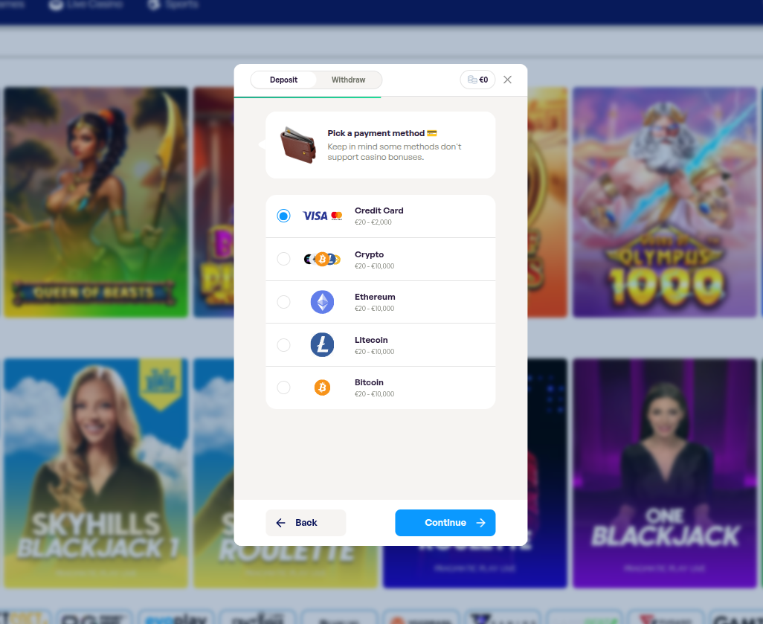Switch to the Withdraw tab

pyautogui.click(x=348, y=80)
